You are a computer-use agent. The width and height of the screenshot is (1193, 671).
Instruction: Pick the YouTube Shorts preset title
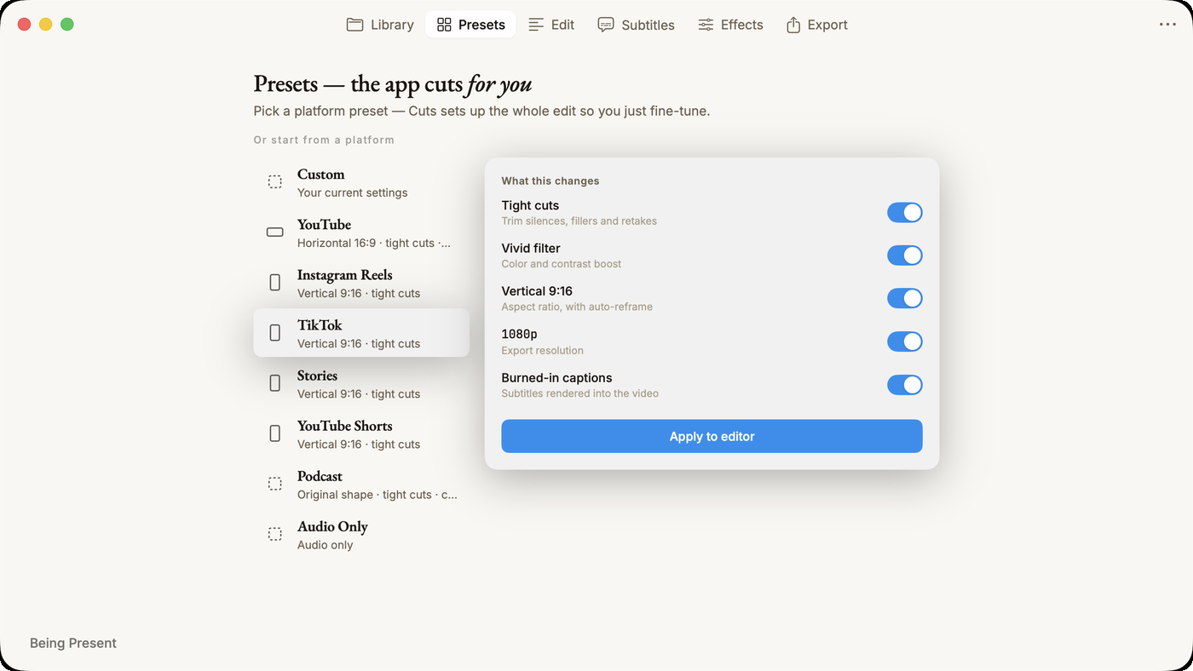[345, 426]
